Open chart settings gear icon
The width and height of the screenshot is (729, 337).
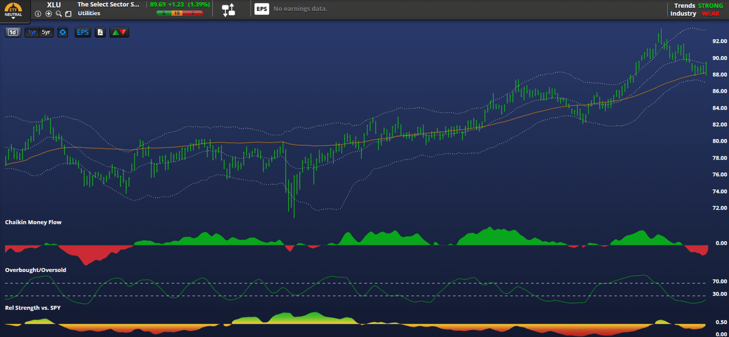[x=63, y=32]
